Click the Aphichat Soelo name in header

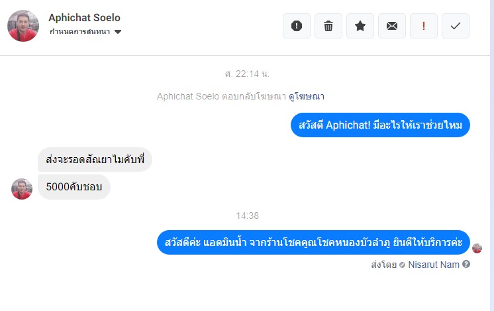coord(85,18)
